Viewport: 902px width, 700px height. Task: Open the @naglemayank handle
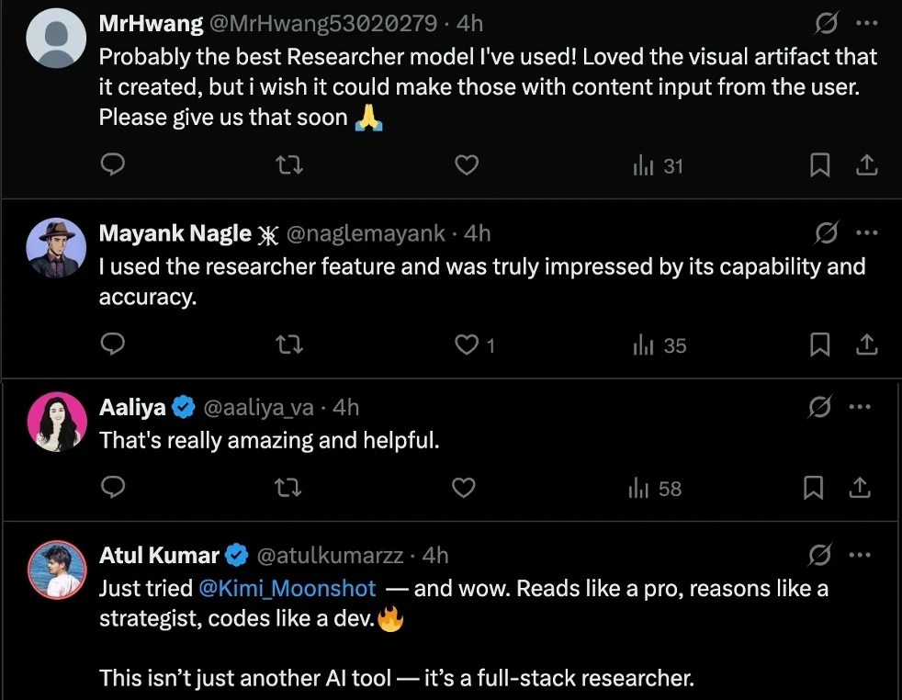[x=366, y=234]
